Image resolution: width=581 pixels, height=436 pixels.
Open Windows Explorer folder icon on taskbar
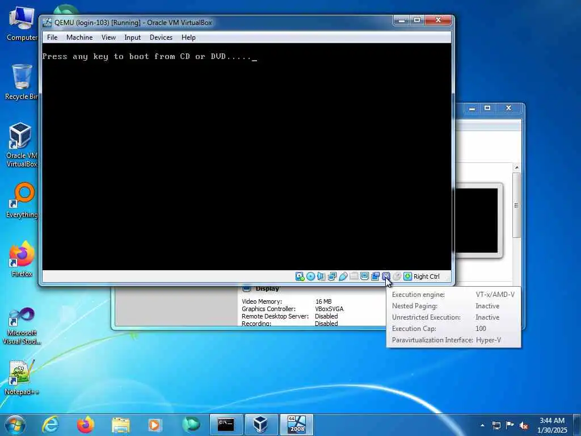tap(120, 426)
